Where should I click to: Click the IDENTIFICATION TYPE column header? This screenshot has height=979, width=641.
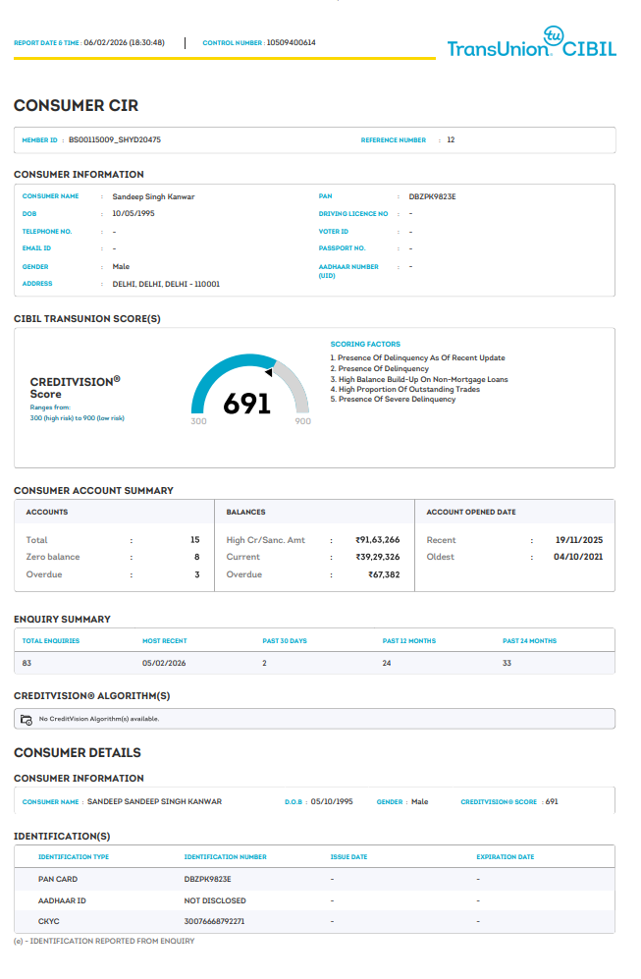click(74, 857)
